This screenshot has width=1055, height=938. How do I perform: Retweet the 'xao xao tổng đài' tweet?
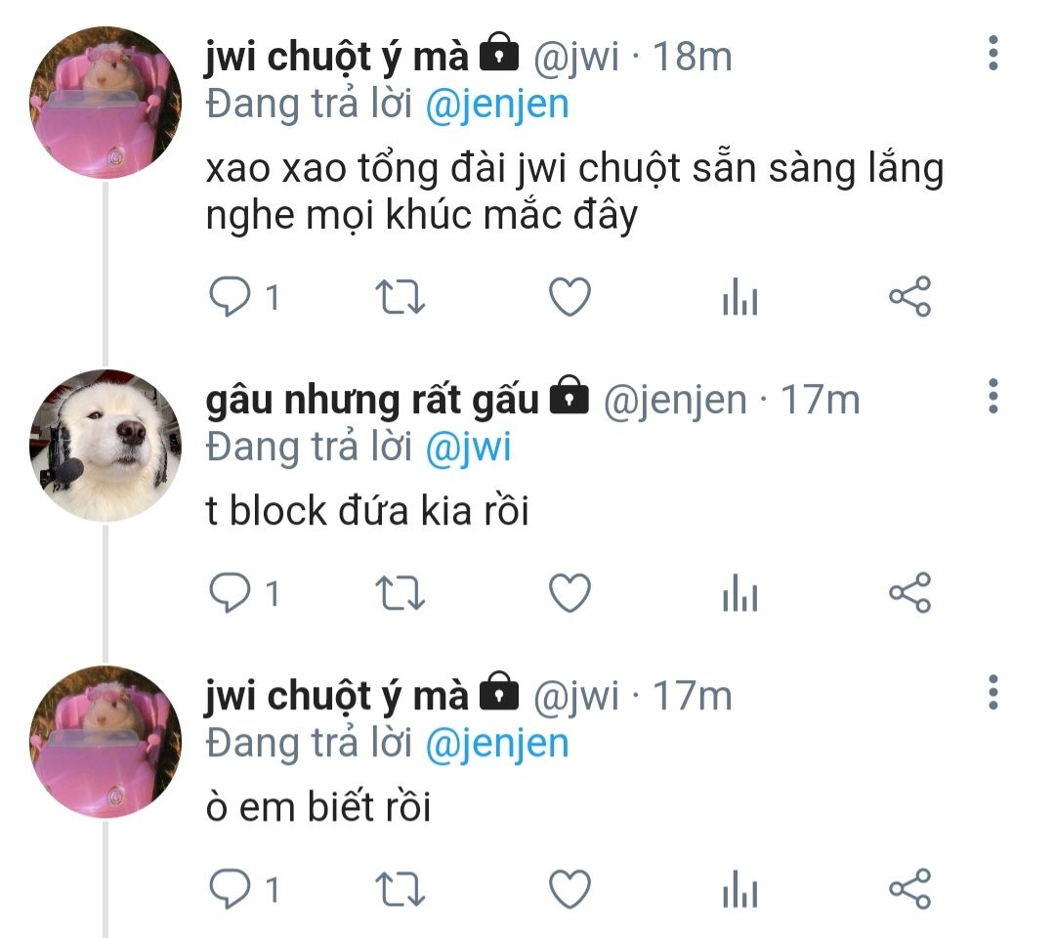400,297
